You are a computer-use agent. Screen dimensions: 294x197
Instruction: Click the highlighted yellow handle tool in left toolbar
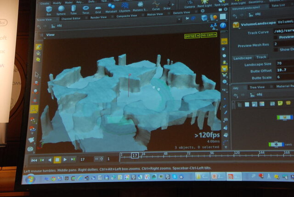pos(34,109)
